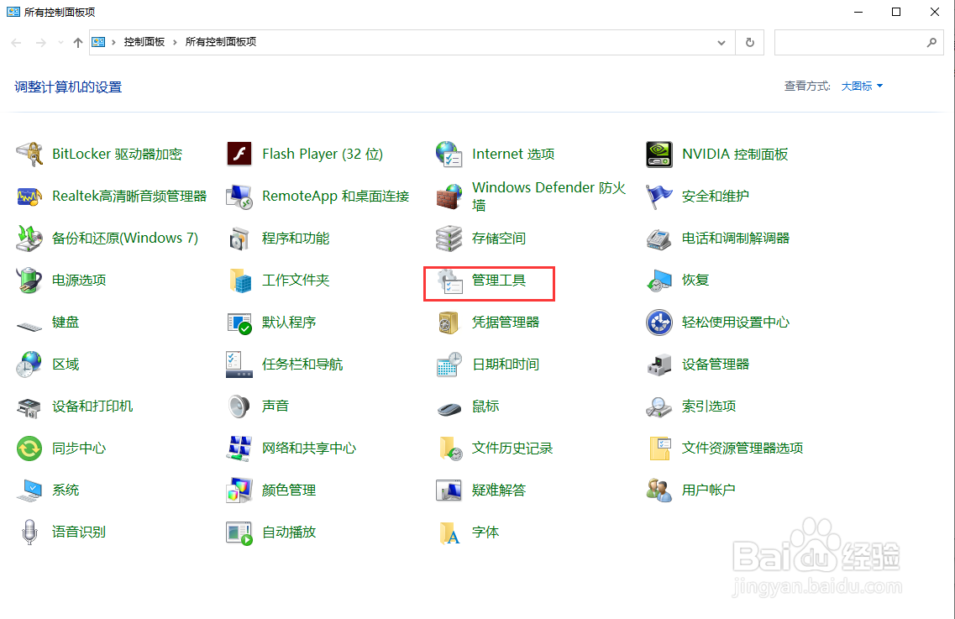
Task: Open the Flash Player (32 位) icon
Action: pyautogui.click(x=239, y=155)
